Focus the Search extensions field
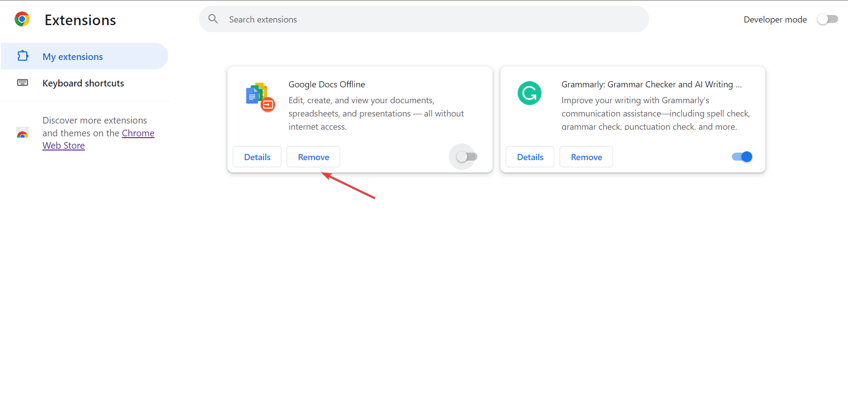848x394 pixels. tap(424, 19)
